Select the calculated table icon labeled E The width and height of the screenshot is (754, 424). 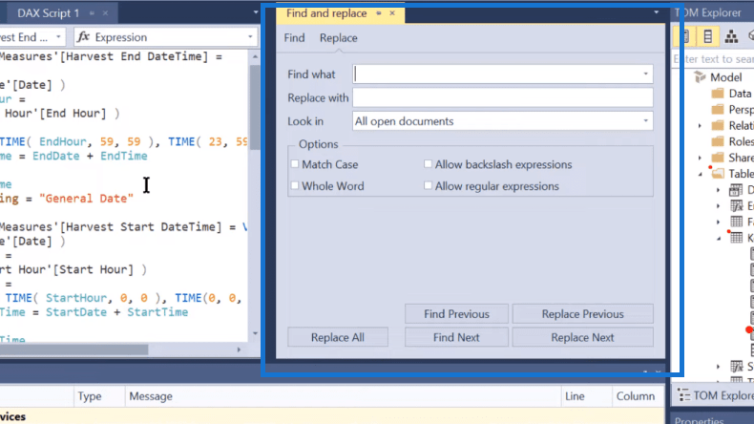pos(736,206)
